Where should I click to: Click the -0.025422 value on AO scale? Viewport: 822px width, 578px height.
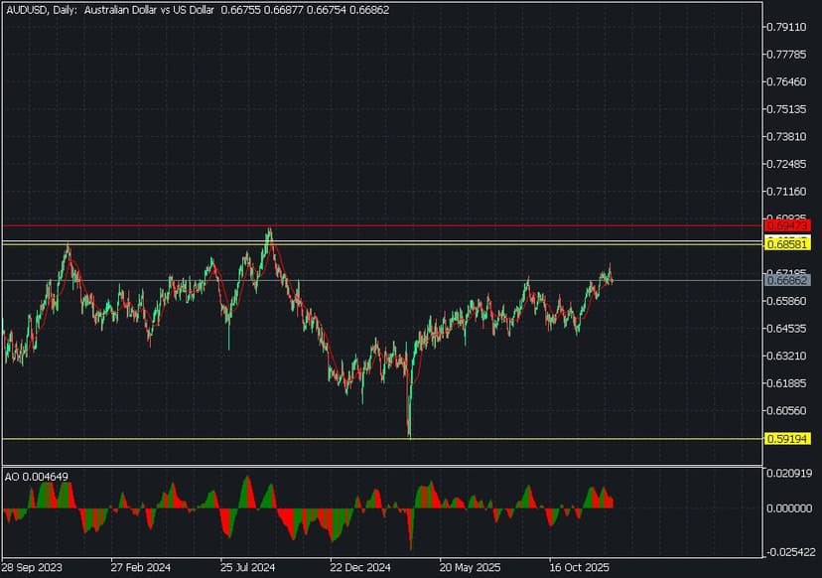click(x=793, y=549)
